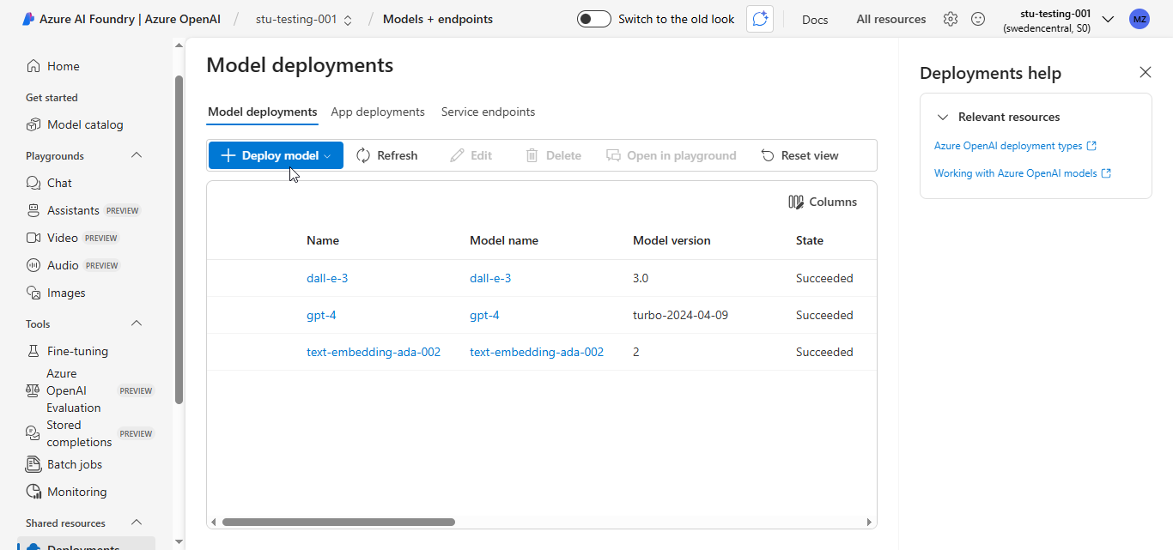Click the Stored completions icon
Image resolution: width=1173 pixels, height=550 pixels.
click(x=33, y=433)
